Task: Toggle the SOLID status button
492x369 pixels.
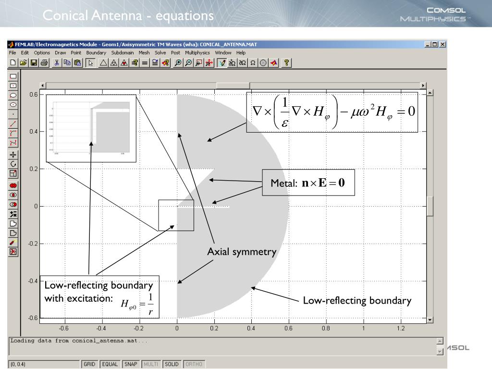Action: (x=172, y=364)
